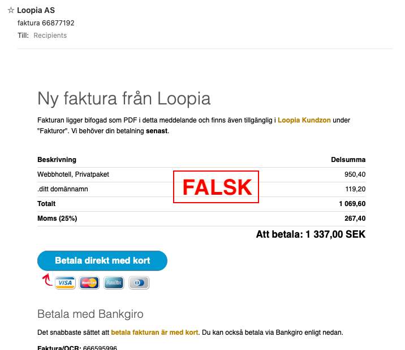The height and width of the screenshot is (350, 405).
Task: Click the Recipients field
Action: coord(50,36)
